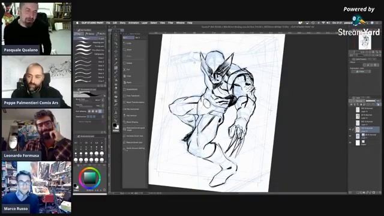Click Marco Russo's video tile
Image resolution: width=384 pixels, height=216 pixels.
(x=37, y=188)
